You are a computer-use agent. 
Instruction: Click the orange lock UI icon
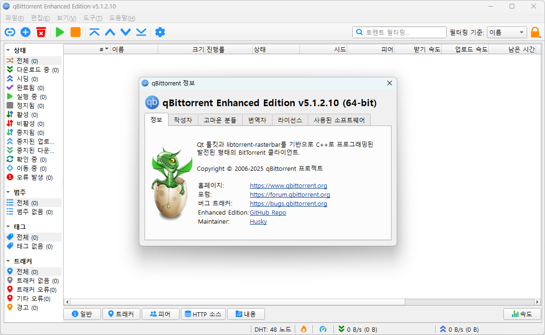pyautogui.click(x=535, y=32)
